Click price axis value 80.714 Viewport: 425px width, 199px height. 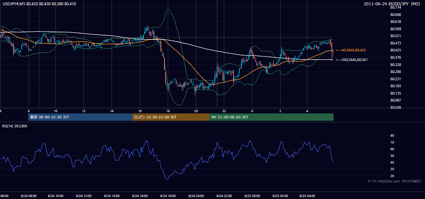pyautogui.click(x=395, y=7)
